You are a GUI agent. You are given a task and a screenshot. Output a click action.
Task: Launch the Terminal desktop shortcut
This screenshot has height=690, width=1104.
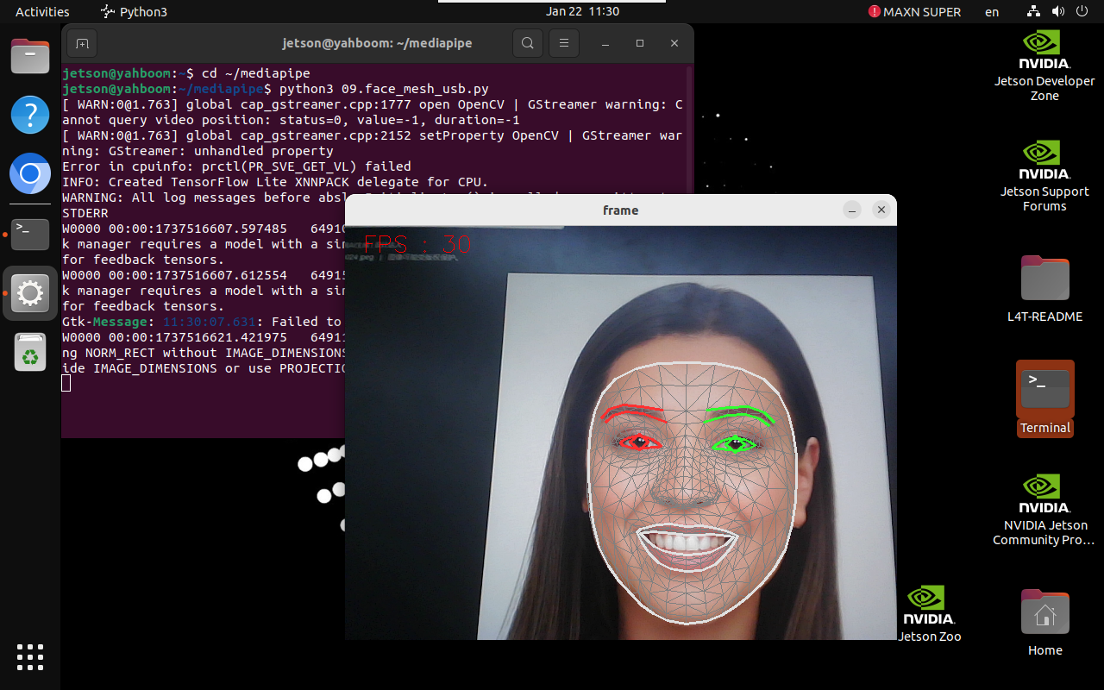click(x=1044, y=399)
